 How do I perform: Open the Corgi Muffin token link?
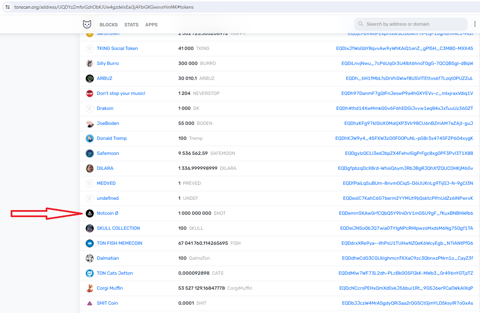tap(110, 288)
